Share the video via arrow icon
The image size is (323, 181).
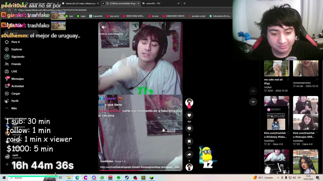coord(189,154)
